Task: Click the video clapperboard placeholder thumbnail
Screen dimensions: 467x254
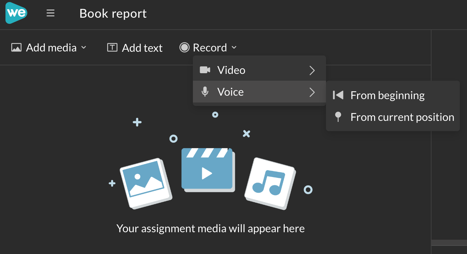Action: (208, 169)
